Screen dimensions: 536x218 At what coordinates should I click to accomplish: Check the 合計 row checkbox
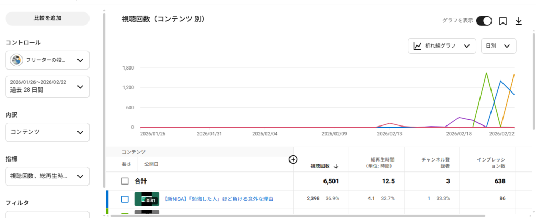[x=125, y=181]
